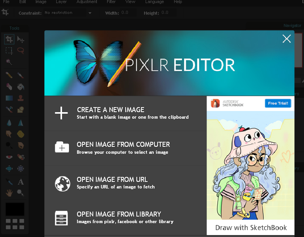Screen dimensions: 304x237
Task: Click the 'Draw with SketchBook' caption
Action: point(251,227)
